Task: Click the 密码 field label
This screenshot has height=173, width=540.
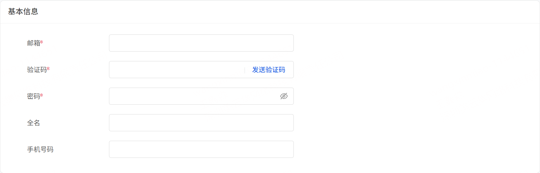Action: 34,96
